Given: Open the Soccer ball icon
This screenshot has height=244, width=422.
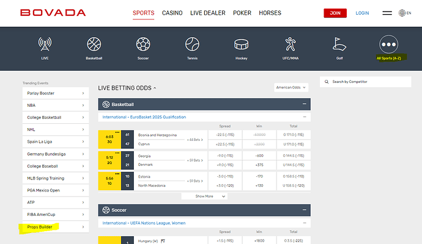Looking at the screenshot, I should pyautogui.click(x=143, y=45).
